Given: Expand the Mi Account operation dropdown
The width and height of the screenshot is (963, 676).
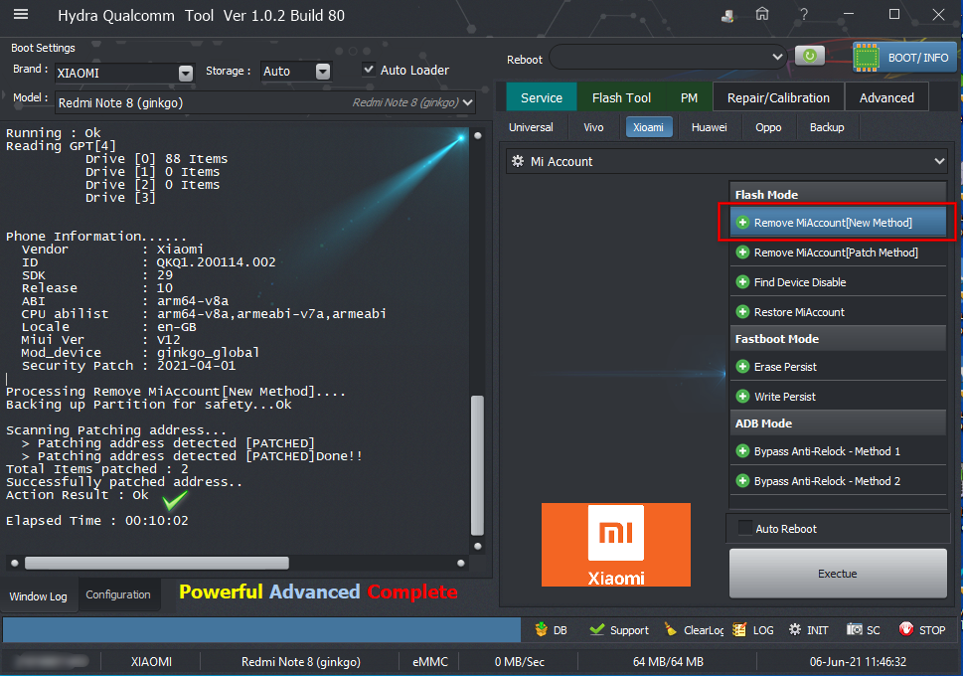Looking at the screenshot, I should point(939,161).
